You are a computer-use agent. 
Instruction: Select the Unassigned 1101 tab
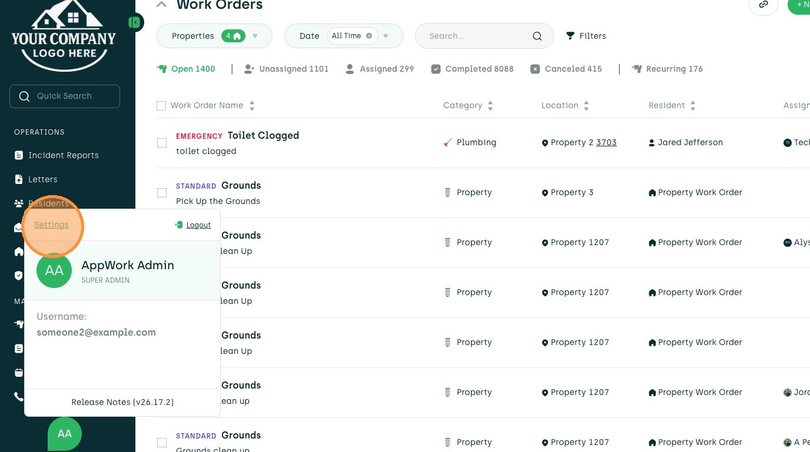286,69
